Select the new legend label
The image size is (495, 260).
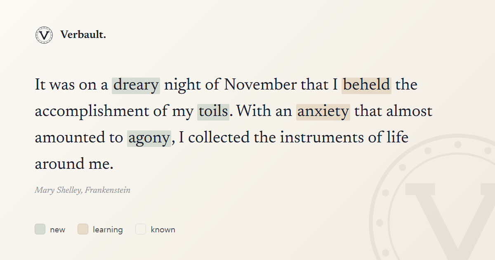[x=58, y=229]
